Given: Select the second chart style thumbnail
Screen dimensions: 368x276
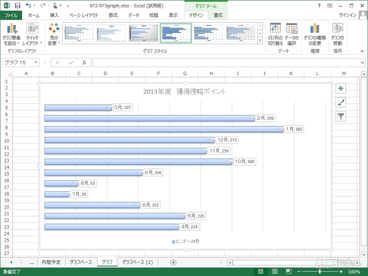Looking at the screenshot, I should [x=111, y=33].
